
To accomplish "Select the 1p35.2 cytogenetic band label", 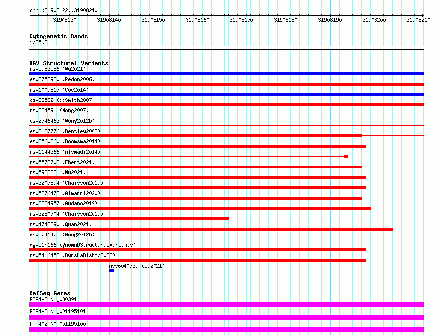I will pos(38,42).
